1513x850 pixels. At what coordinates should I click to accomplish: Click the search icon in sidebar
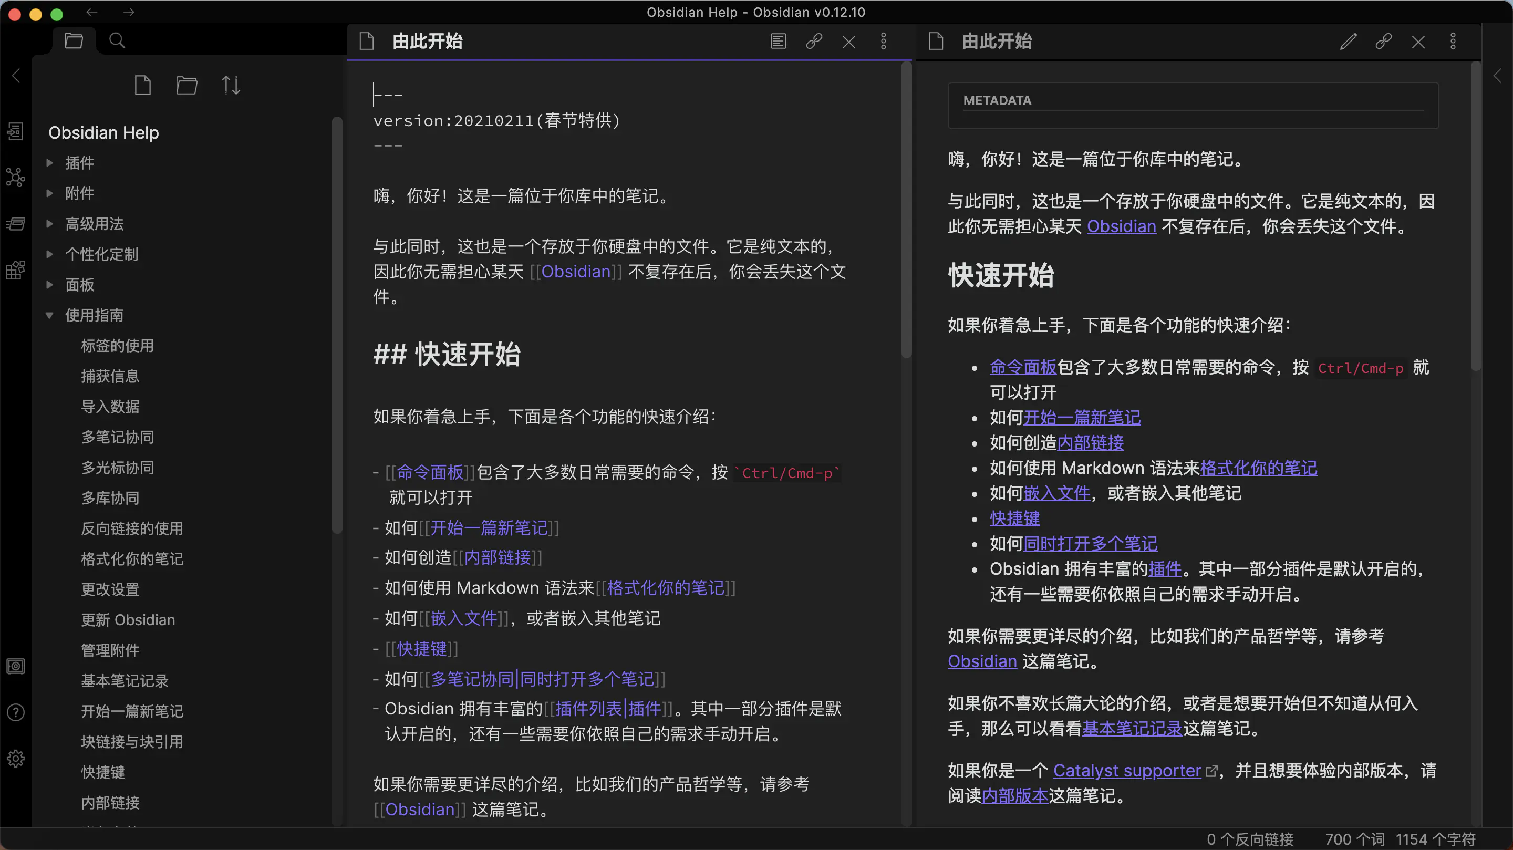118,40
